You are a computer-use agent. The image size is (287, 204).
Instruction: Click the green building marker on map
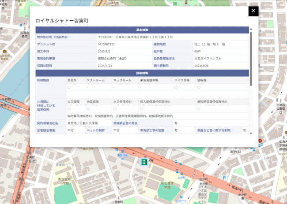(x=143, y=163)
